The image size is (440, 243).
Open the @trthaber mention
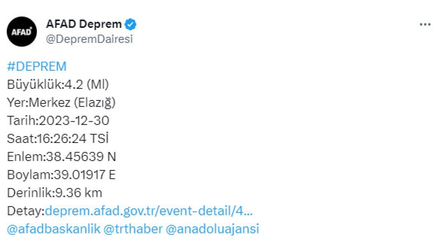pos(133,229)
